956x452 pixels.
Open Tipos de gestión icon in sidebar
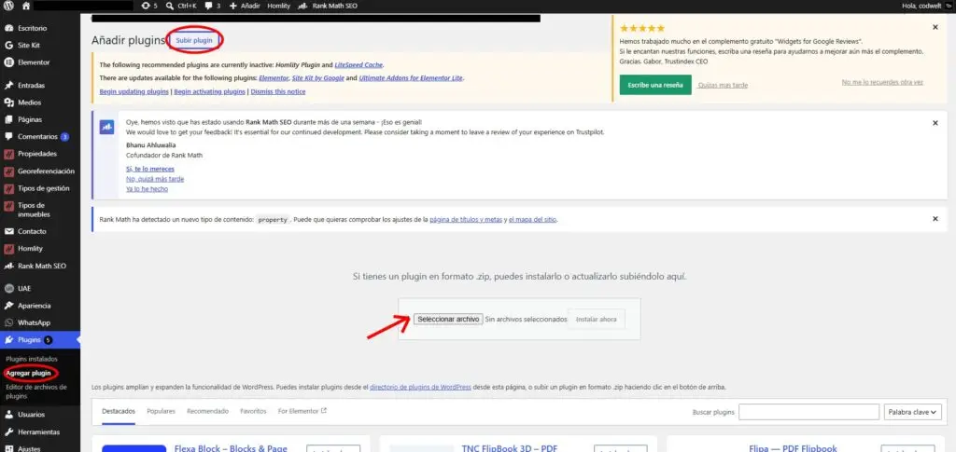[8, 188]
